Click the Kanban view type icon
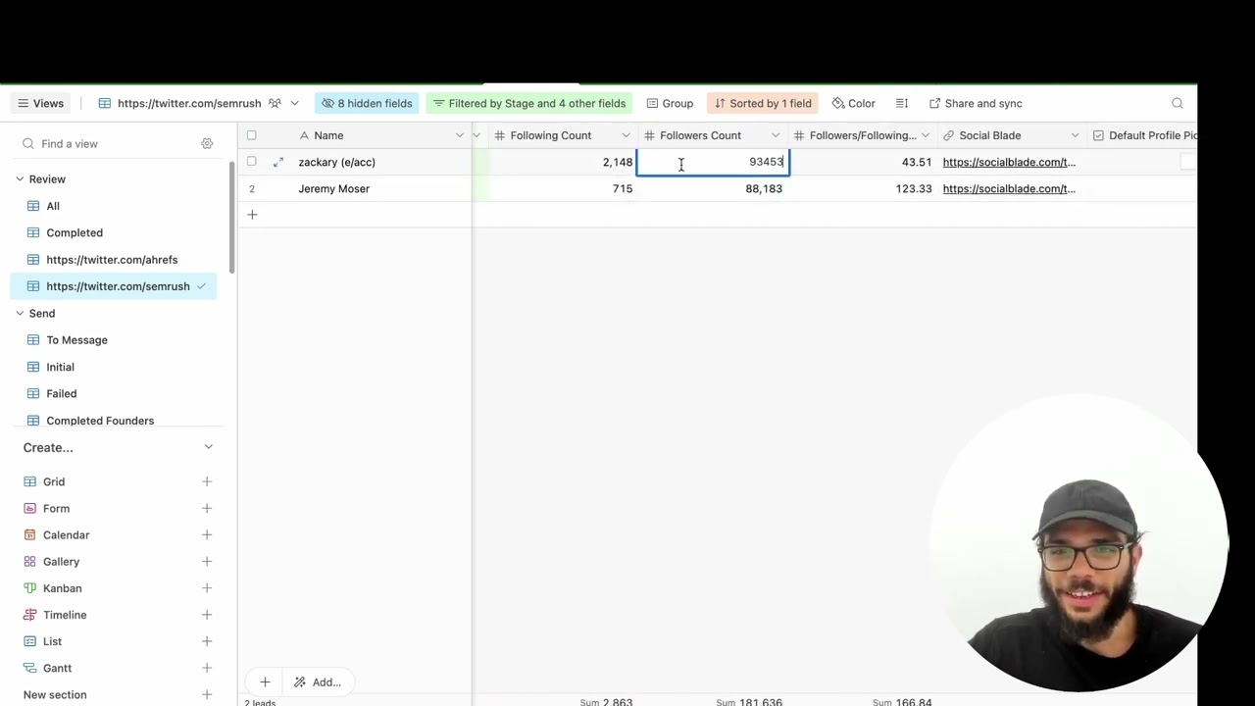Screen dimensions: 1255x706 [29, 588]
